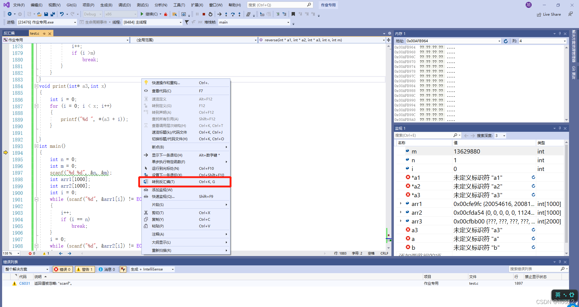
Task: Click the red Stop debugging icon
Action: pos(204,14)
